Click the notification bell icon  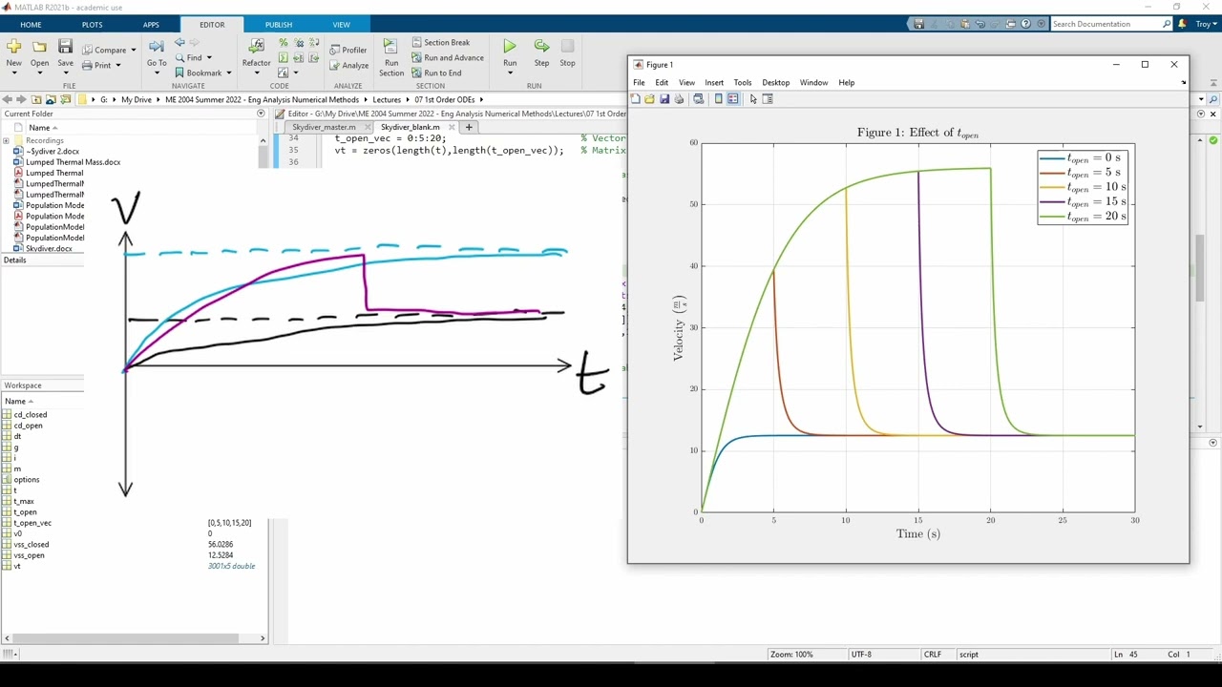(x=1182, y=24)
